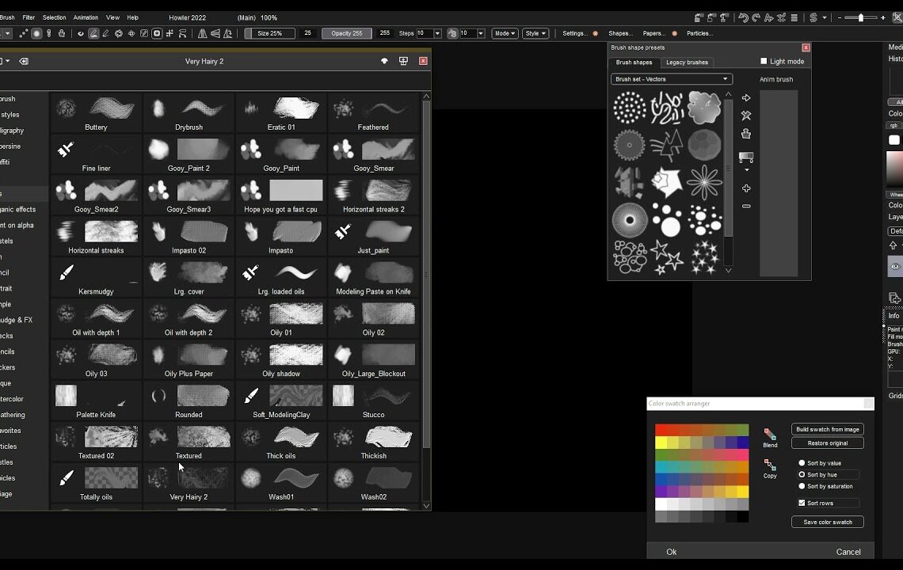The width and height of the screenshot is (903, 570).
Task: Click the undo arrow in top toolbar
Action: tap(743, 17)
